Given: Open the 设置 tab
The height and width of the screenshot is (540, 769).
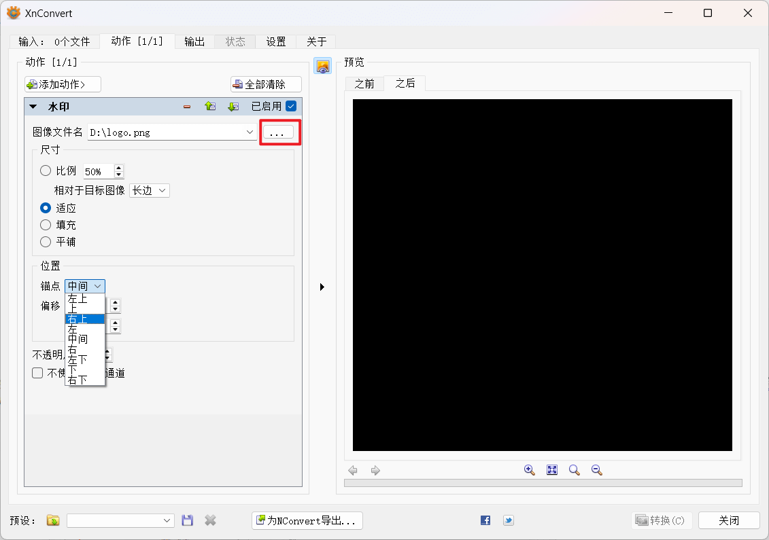Looking at the screenshot, I should pos(276,41).
